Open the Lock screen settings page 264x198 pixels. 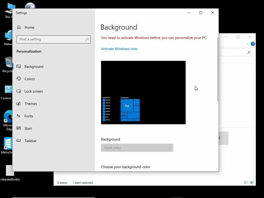[54, 91]
